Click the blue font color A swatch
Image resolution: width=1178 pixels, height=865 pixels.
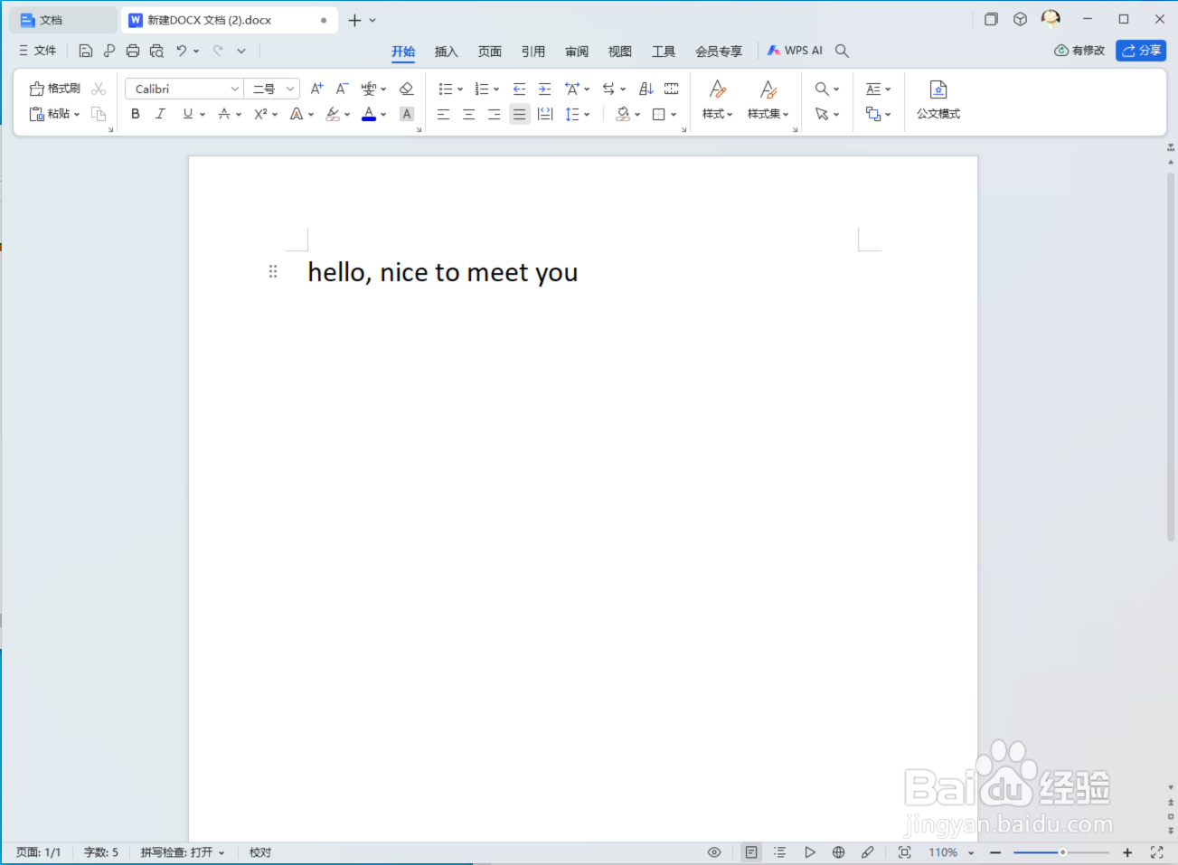[369, 114]
